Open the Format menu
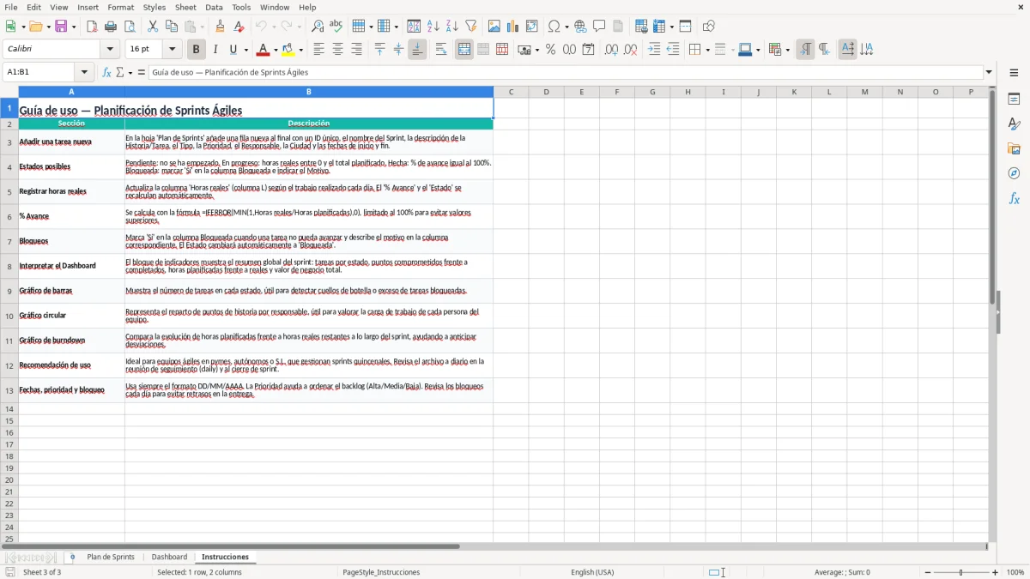The width and height of the screenshot is (1030, 579). (x=121, y=7)
